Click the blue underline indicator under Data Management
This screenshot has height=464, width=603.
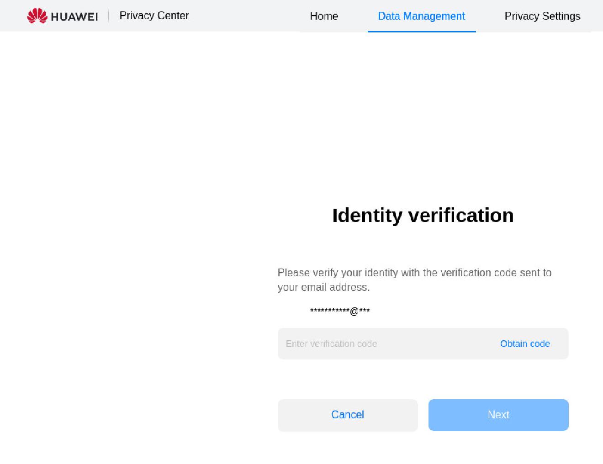point(421,31)
